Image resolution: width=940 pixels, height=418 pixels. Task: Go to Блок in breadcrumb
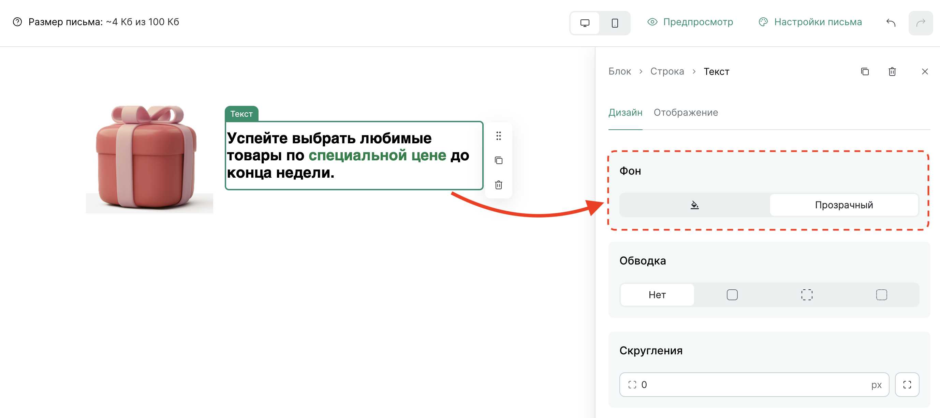click(620, 71)
